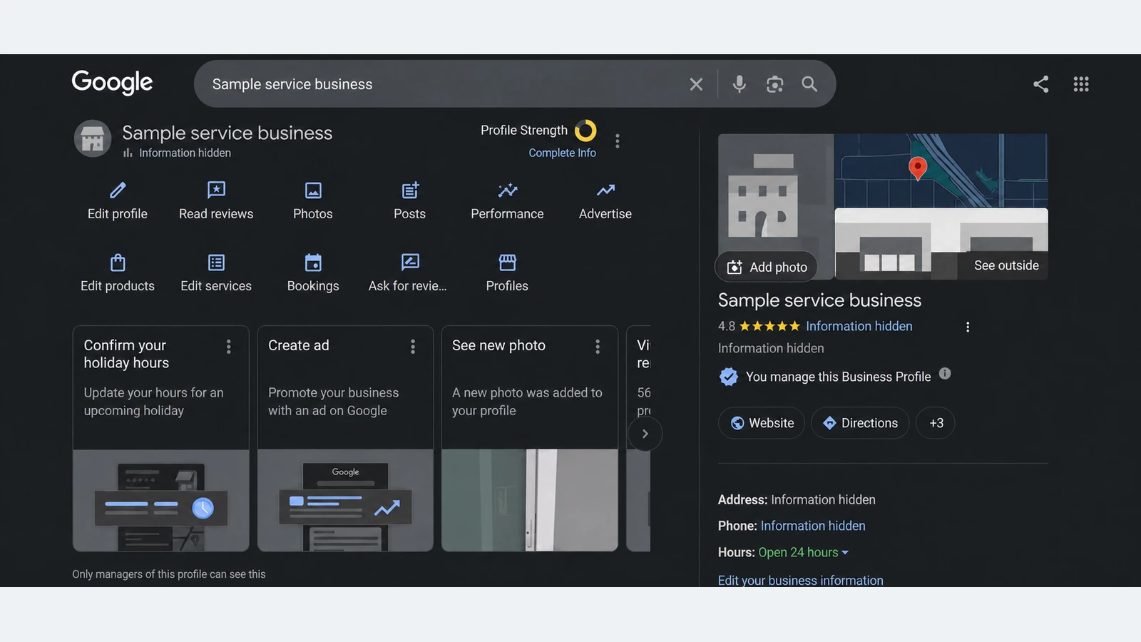The height and width of the screenshot is (642, 1141).
Task: Open the map thumbnail
Action: [x=941, y=170]
